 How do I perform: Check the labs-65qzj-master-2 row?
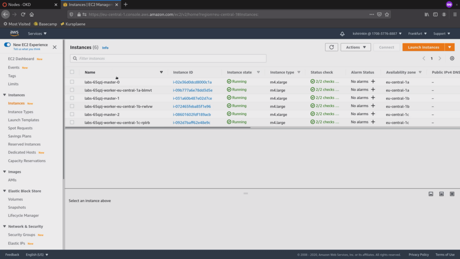[72, 114]
